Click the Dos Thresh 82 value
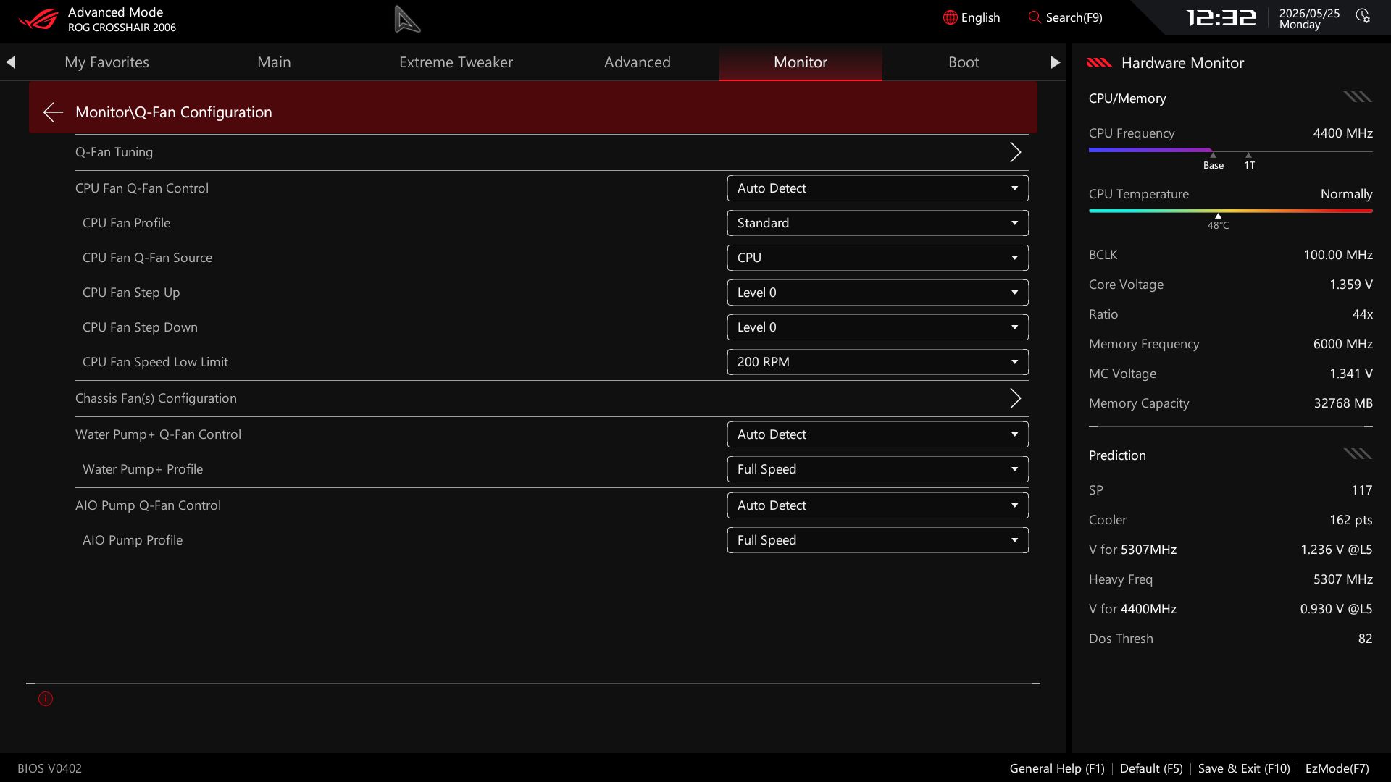The width and height of the screenshot is (1391, 782). [x=1365, y=639]
